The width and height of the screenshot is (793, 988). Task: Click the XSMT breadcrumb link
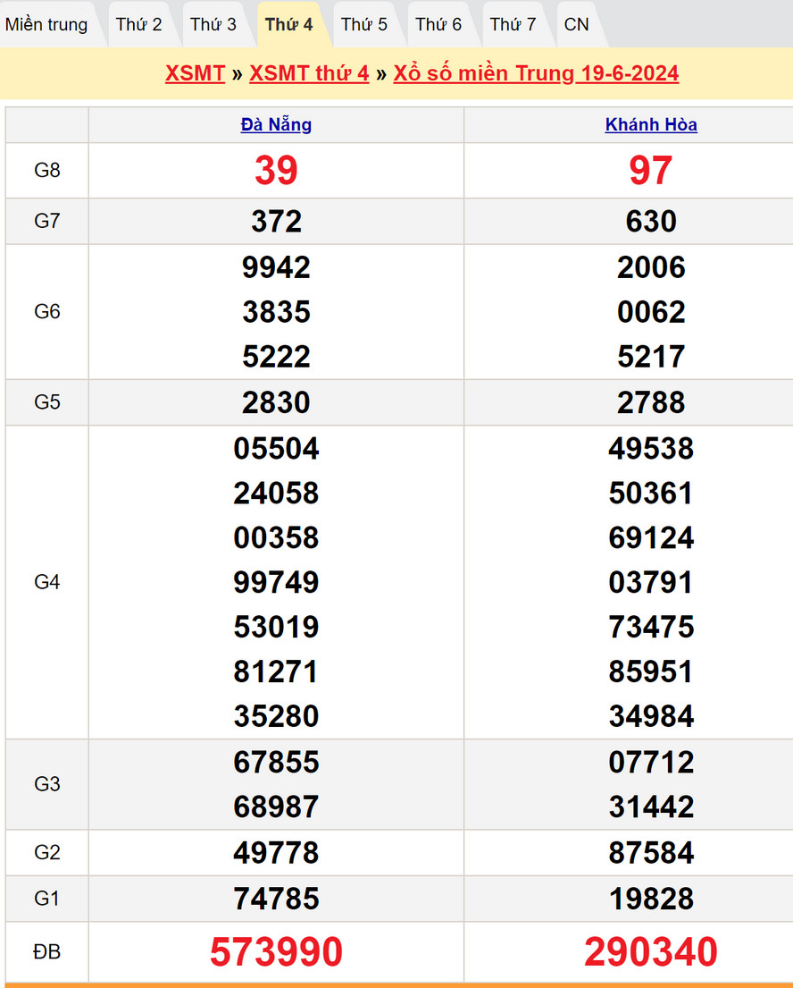click(x=195, y=73)
